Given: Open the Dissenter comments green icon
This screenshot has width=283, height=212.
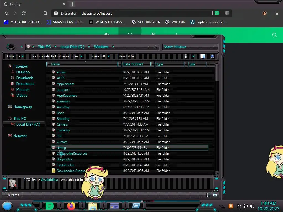Looking at the screenshot, I should (217, 13).
